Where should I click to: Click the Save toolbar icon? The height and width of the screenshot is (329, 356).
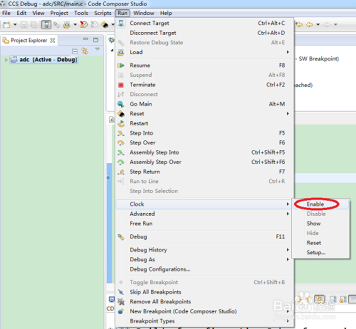click(24, 25)
